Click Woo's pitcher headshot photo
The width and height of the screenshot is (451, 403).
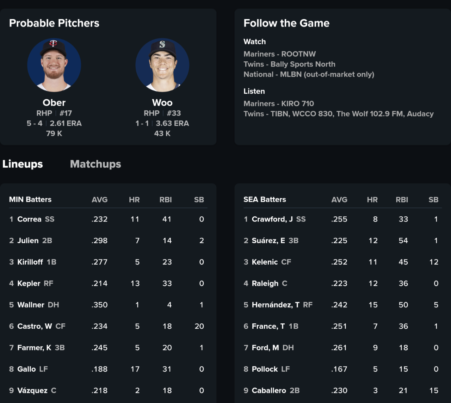coord(162,65)
